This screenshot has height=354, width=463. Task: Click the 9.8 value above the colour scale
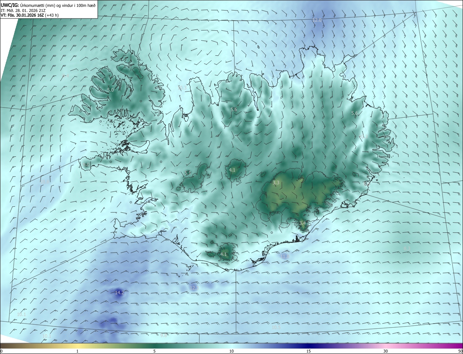coord(164,336)
